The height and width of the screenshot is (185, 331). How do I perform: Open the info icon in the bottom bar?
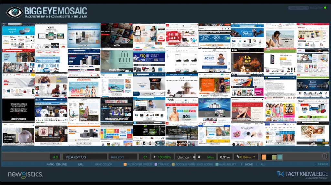[x=325, y=156]
